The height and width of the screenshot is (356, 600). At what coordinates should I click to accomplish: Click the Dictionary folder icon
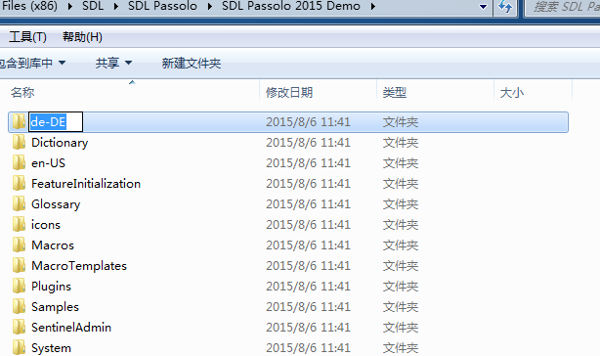click(19, 143)
